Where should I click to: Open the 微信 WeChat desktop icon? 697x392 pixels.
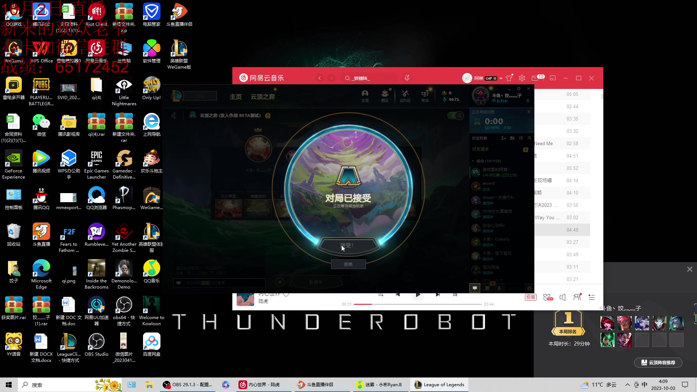click(x=41, y=125)
